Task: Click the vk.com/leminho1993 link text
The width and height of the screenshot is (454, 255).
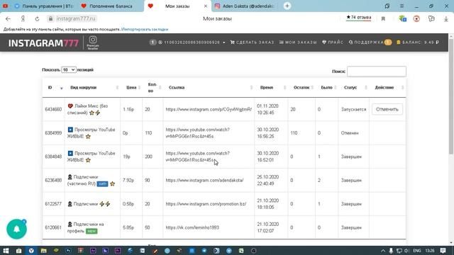Action: pyautogui.click(x=192, y=227)
